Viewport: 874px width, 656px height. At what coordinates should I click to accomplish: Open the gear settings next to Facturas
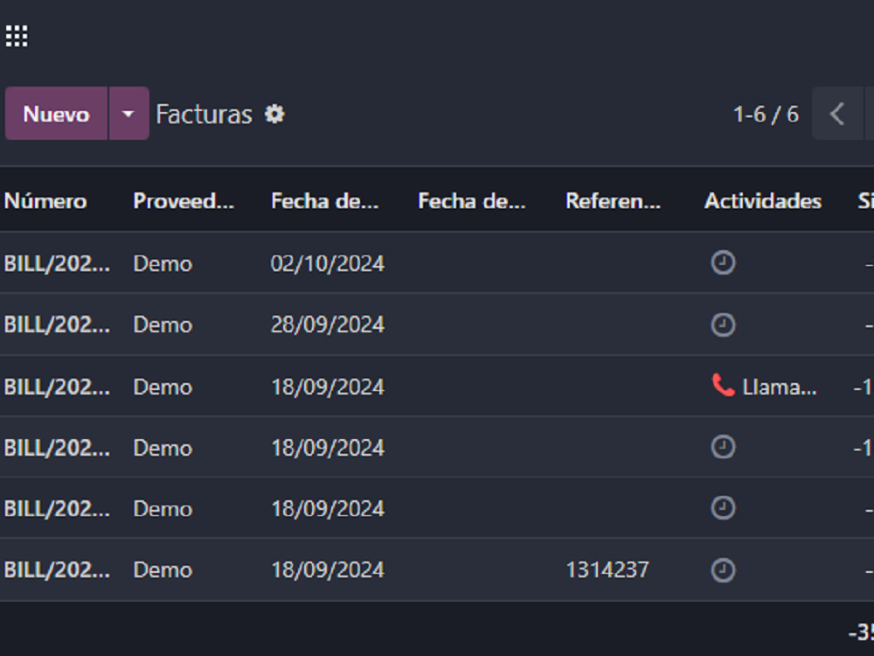[274, 114]
